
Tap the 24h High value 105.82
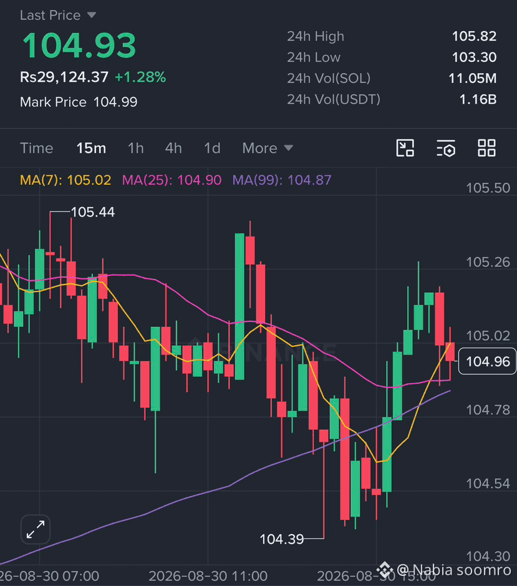click(x=474, y=36)
